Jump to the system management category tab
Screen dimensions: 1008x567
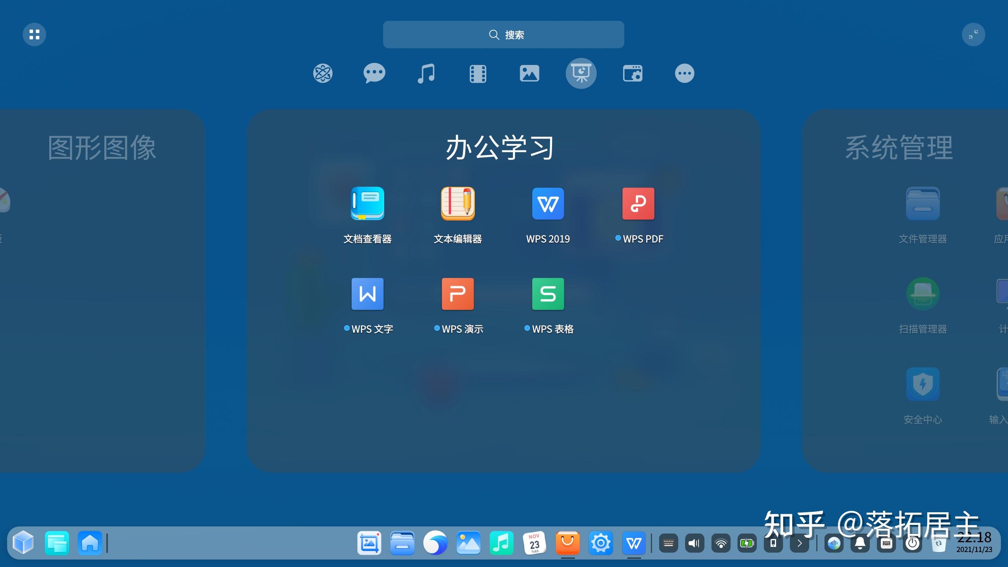[x=633, y=74]
